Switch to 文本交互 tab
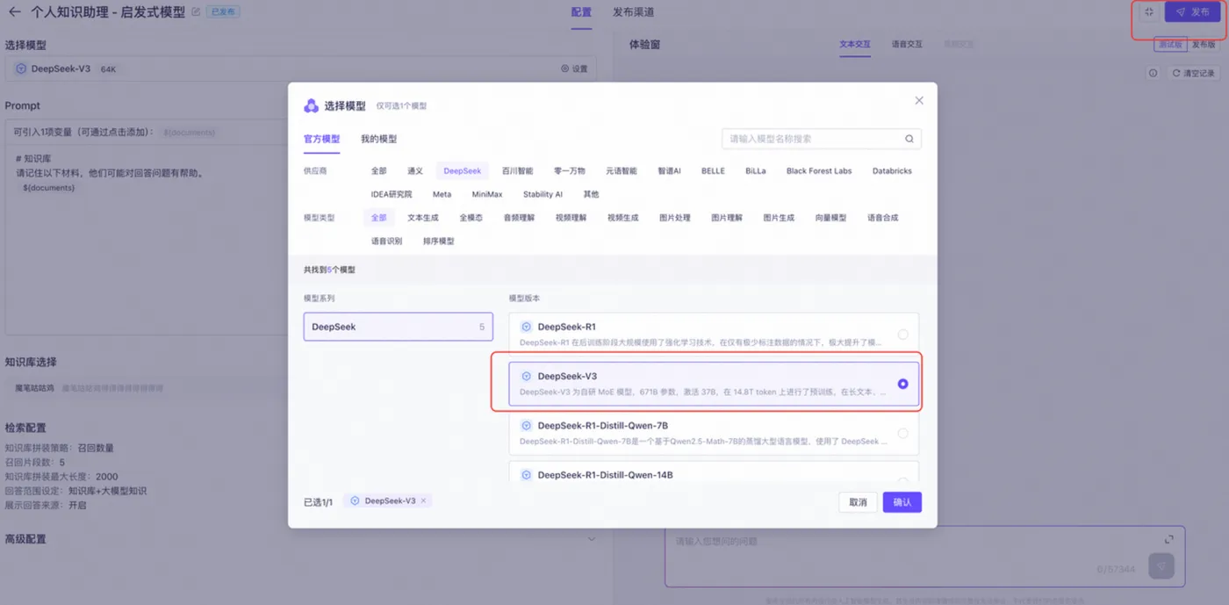The height and width of the screenshot is (605, 1229). 854,44
